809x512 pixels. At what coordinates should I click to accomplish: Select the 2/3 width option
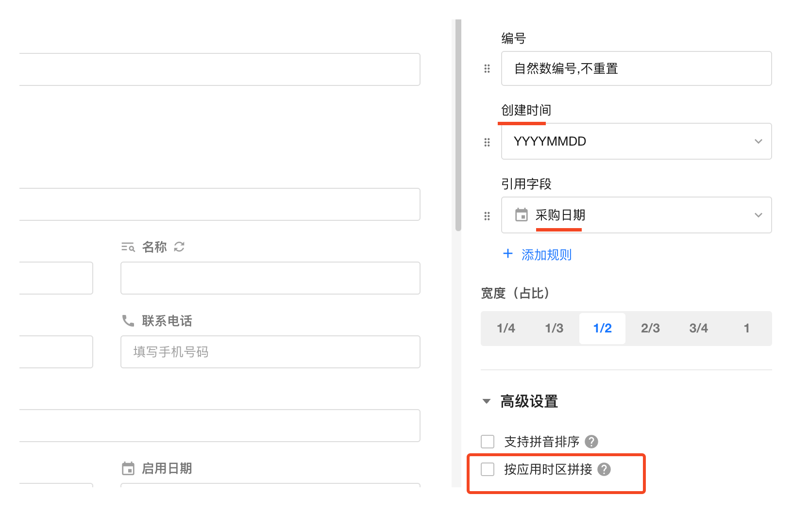point(650,329)
